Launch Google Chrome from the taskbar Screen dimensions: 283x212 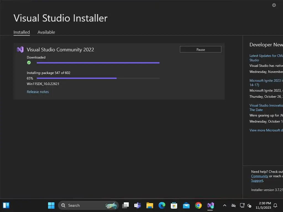(198, 205)
